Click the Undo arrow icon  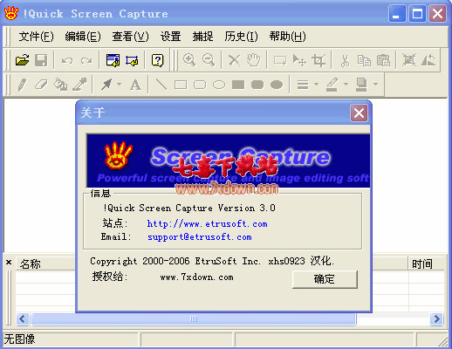click(67, 60)
